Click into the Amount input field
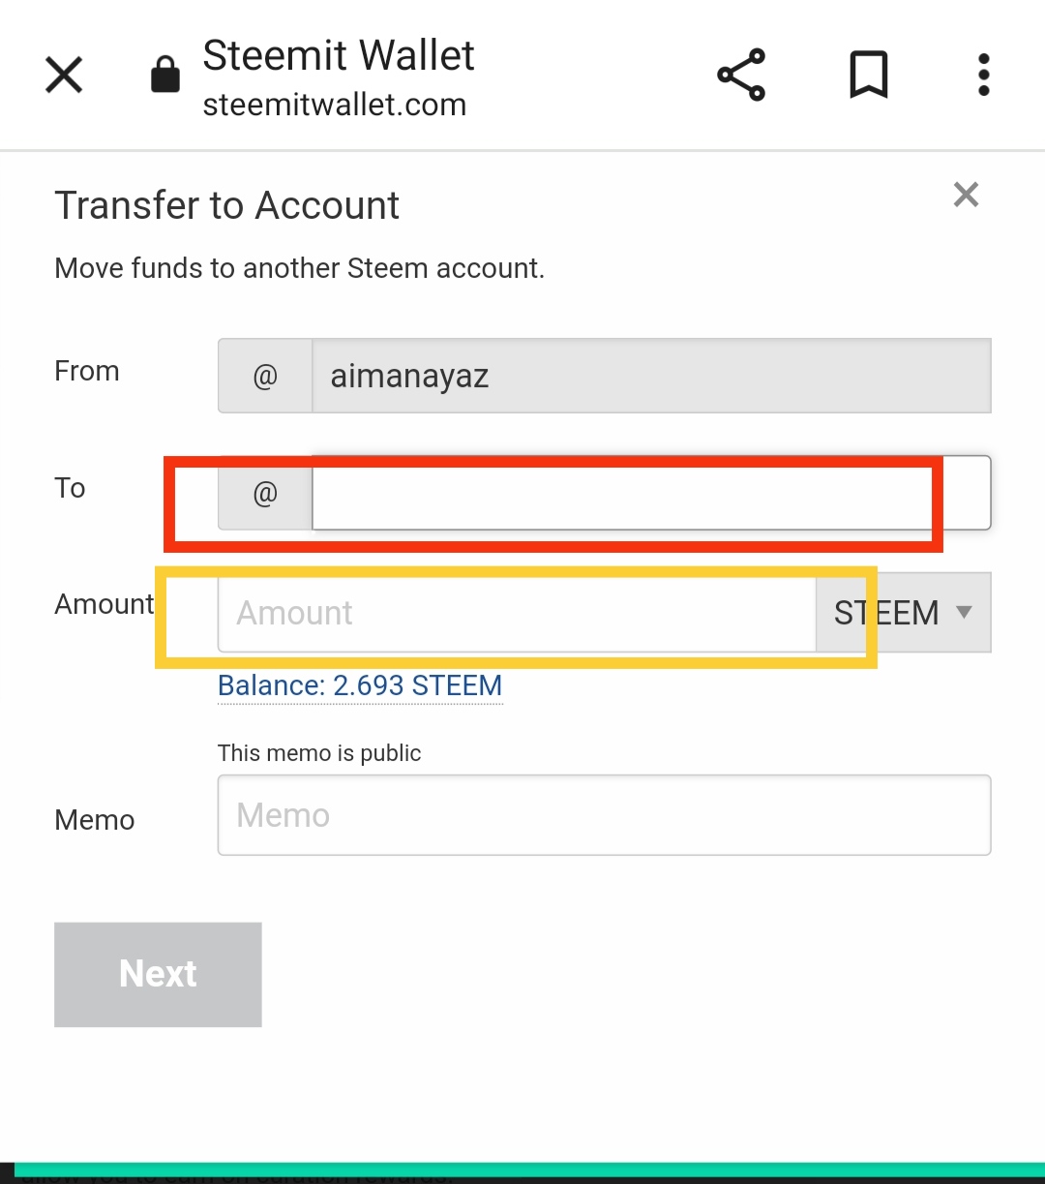The height and width of the screenshot is (1184, 1045). pyautogui.click(x=517, y=613)
